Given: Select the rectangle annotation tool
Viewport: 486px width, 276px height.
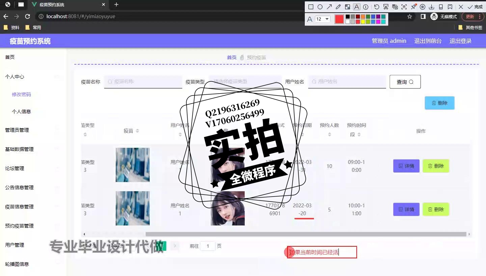Looking at the screenshot, I should pos(311,7).
